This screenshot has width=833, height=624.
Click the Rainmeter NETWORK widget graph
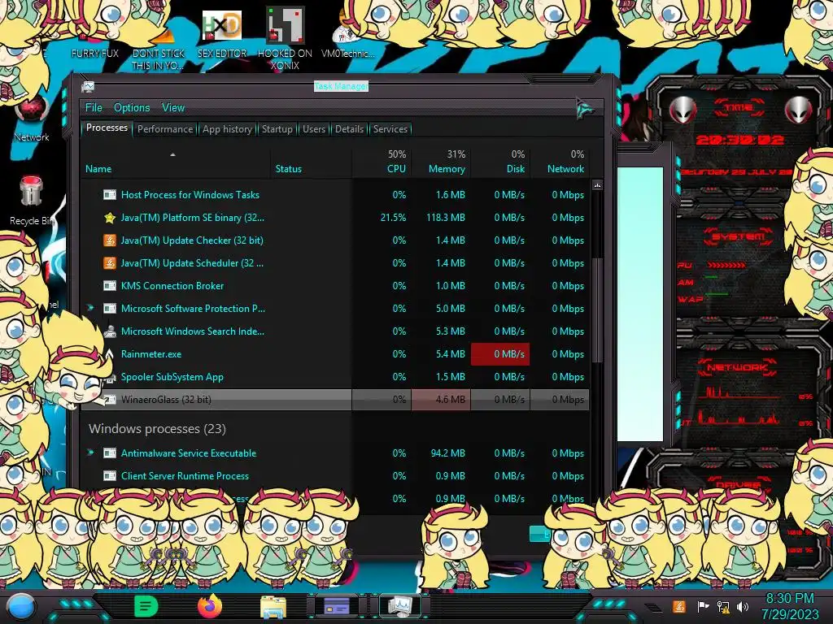(x=739, y=406)
